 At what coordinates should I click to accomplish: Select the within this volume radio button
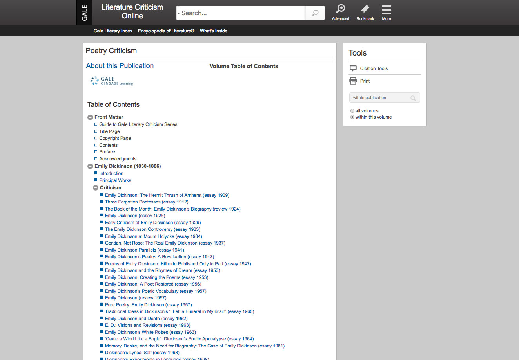pos(352,117)
